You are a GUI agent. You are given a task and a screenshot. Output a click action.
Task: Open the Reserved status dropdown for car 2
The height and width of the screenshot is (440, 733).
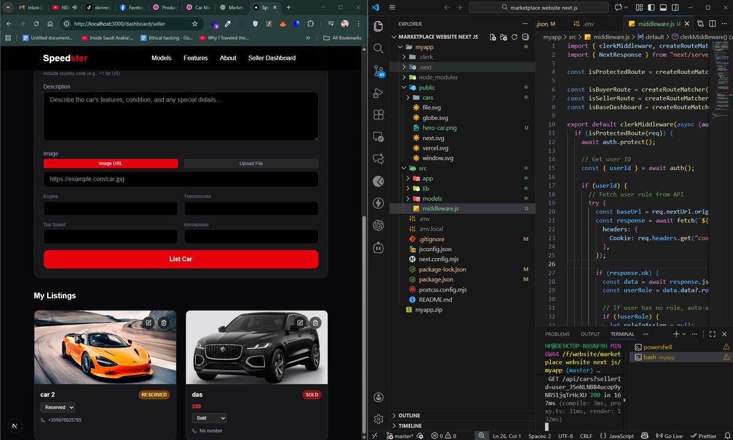pos(57,407)
